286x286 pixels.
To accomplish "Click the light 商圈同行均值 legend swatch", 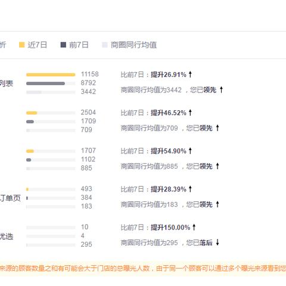I will (x=105, y=45).
